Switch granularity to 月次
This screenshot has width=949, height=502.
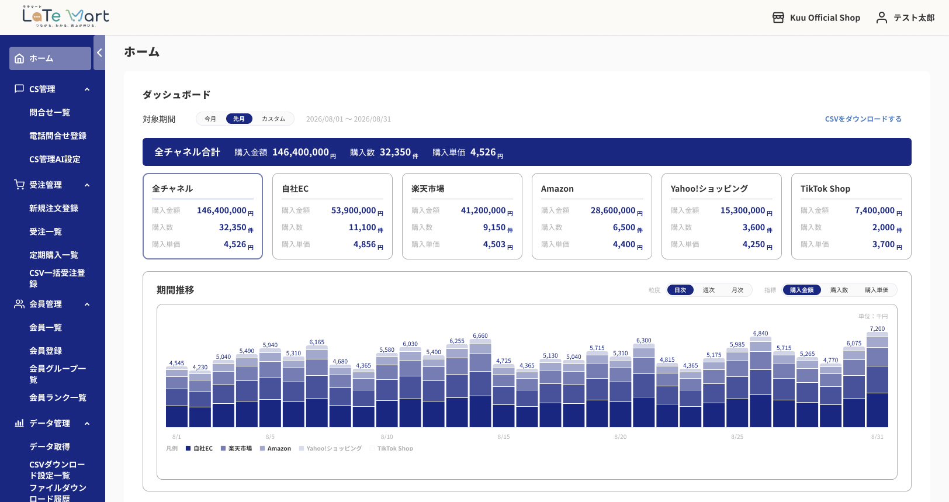[x=737, y=290]
